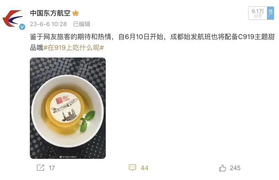Click the blue 推广 promote tag
This screenshot has height=180, width=279.
[270, 13]
